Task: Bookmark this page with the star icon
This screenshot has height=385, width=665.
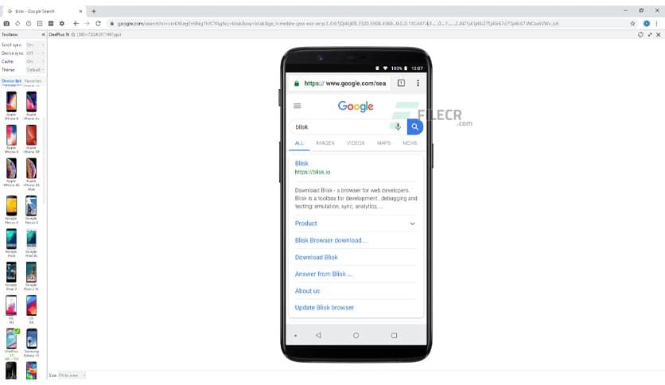Action: pyautogui.click(x=632, y=24)
